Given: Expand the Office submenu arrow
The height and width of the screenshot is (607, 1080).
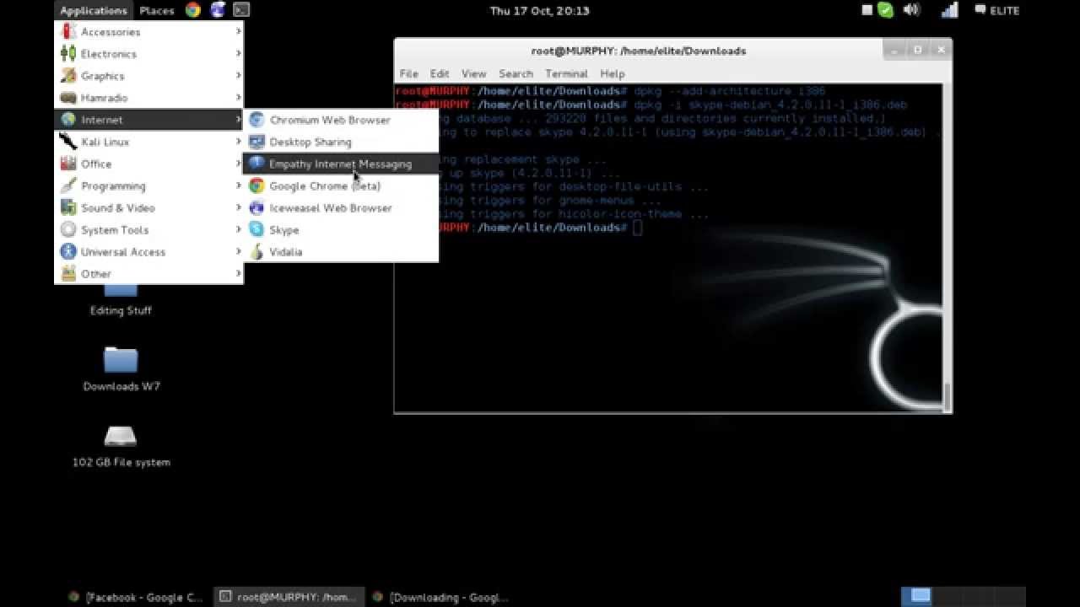Looking at the screenshot, I should click(x=239, y=164).
